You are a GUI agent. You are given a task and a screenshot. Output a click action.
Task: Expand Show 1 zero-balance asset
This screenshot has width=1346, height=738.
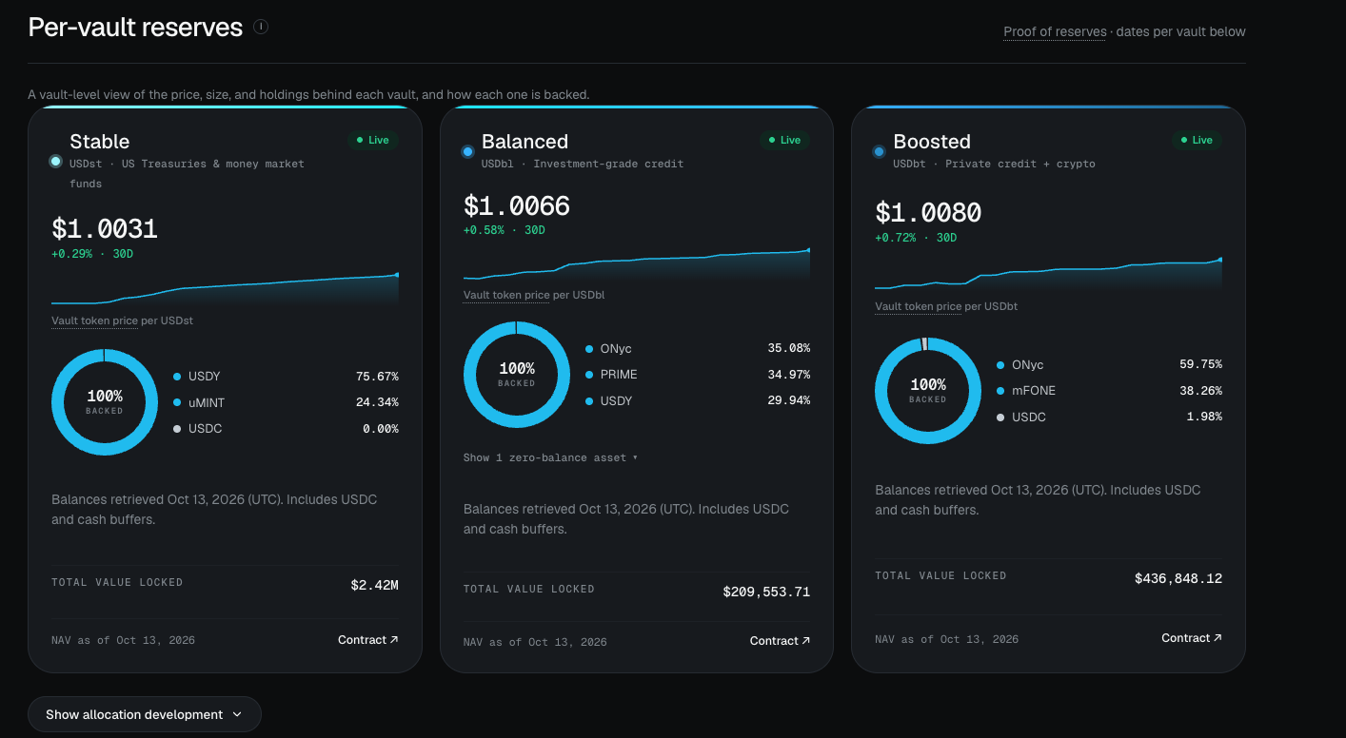pos(550,457)
